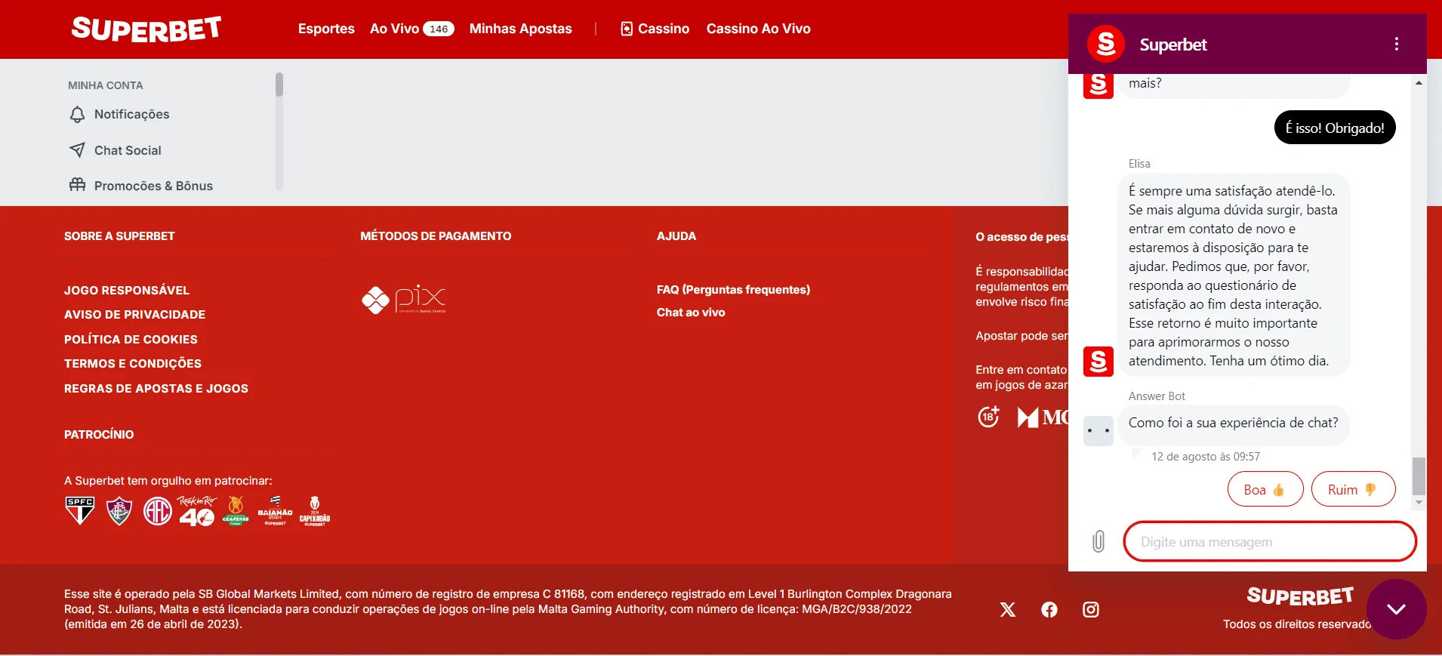Open Política de Cookies link
Image resolution: width=1442 pixels, height=656 pixels.
(x=131, y=339)
